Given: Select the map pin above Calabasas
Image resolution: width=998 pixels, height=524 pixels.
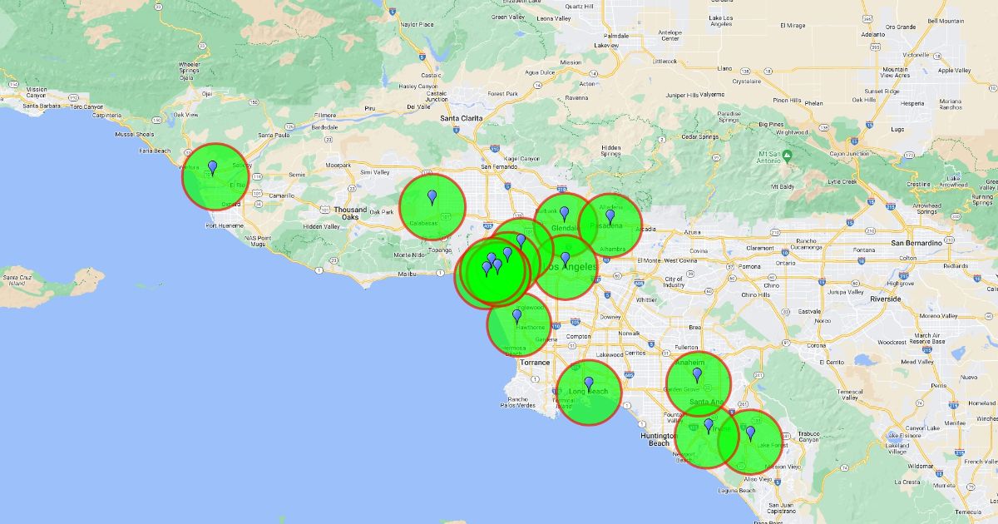Looking at the screenshot, I should point(432,197).
